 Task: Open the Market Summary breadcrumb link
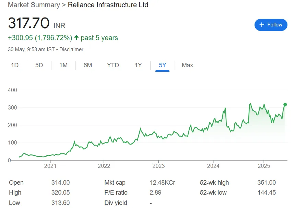[x=34, y=5]
